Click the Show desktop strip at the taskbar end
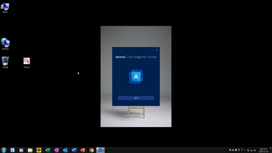Viewport: 272px width, 153px height. click(x=271, y=150)
